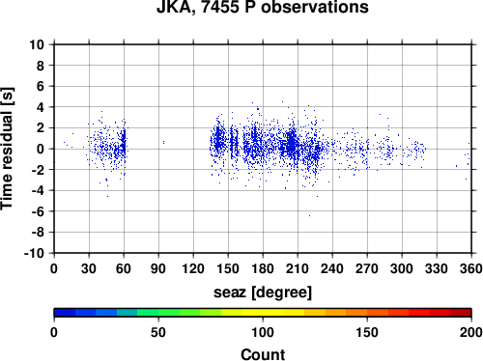Click the y-axis tick label 10
Image resolution: width=483 pixels, height=361 pixels.
pos(37,44)
